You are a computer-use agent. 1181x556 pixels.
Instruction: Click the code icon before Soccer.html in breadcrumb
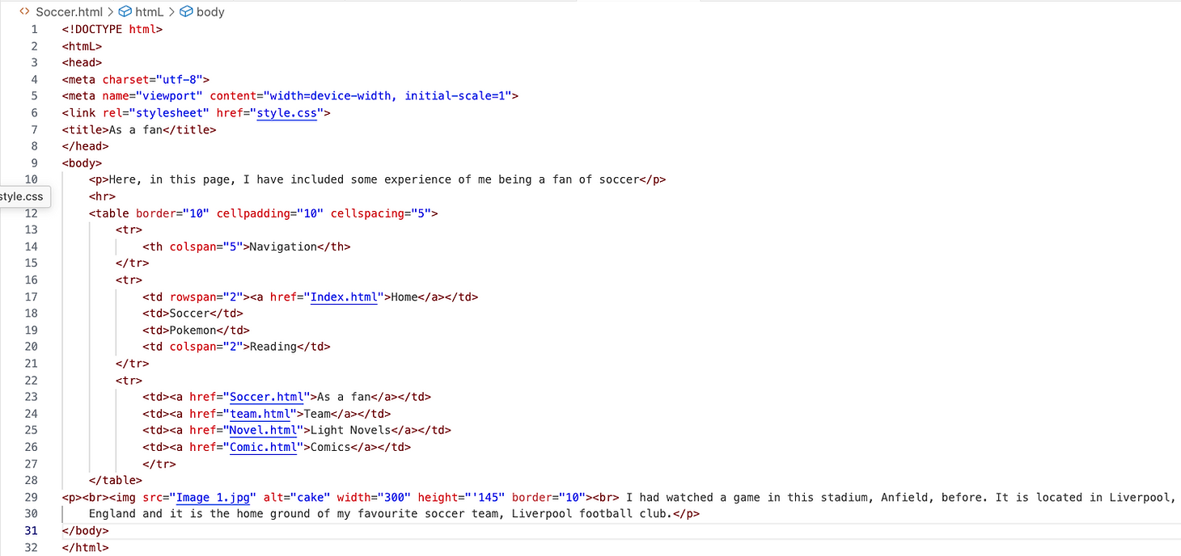pos(23,11)
